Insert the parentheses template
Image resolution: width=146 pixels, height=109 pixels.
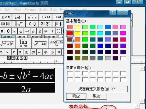[58, 31]
